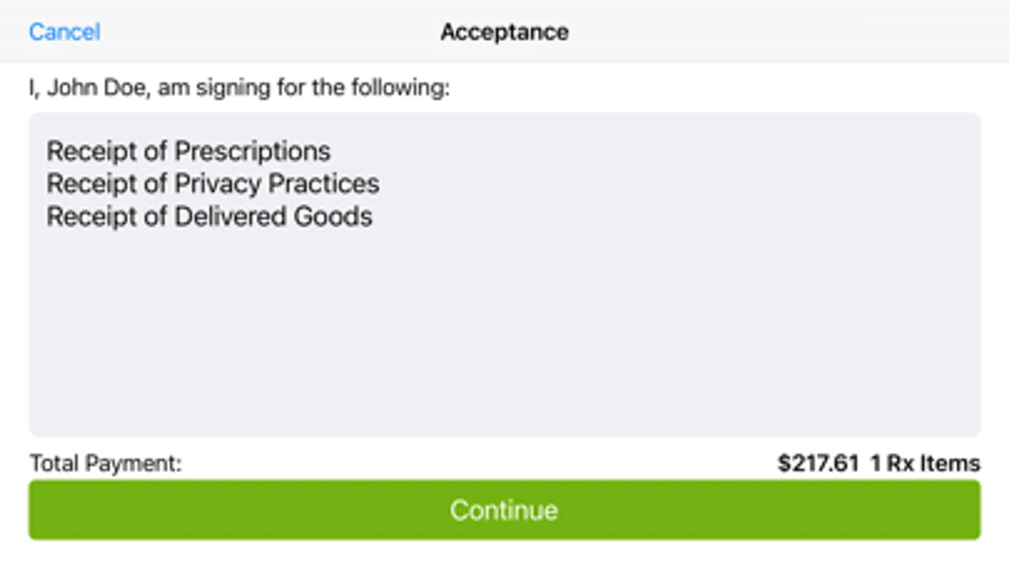Click the words Privacy Practices

point(276,184)
